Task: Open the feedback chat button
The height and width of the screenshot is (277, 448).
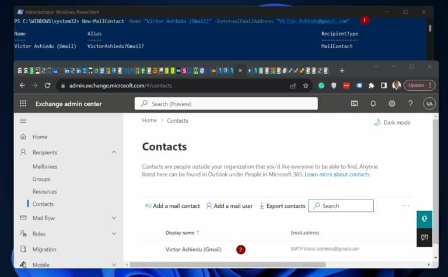Action: click(424, 237)
